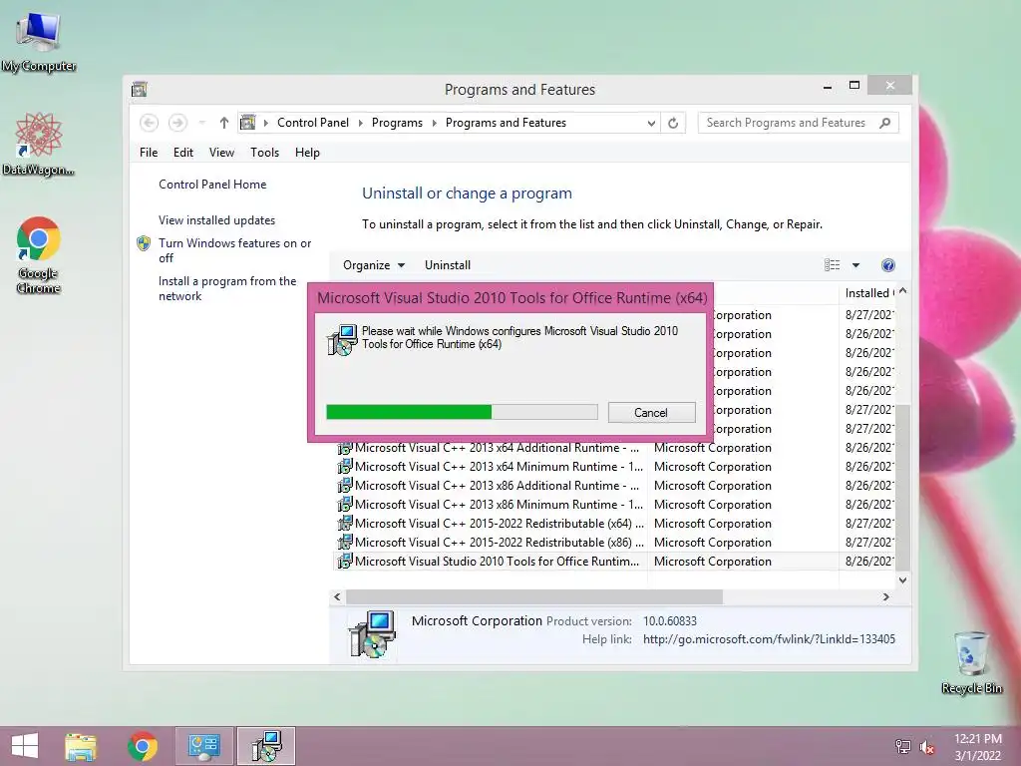Click the taskbar clock showing 12:21 PM
The image size is (1021, 766).
coord(978,747)
